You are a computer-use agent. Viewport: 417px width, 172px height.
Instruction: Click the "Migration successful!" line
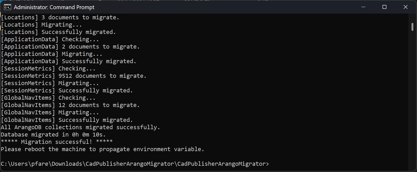[57, 142]
